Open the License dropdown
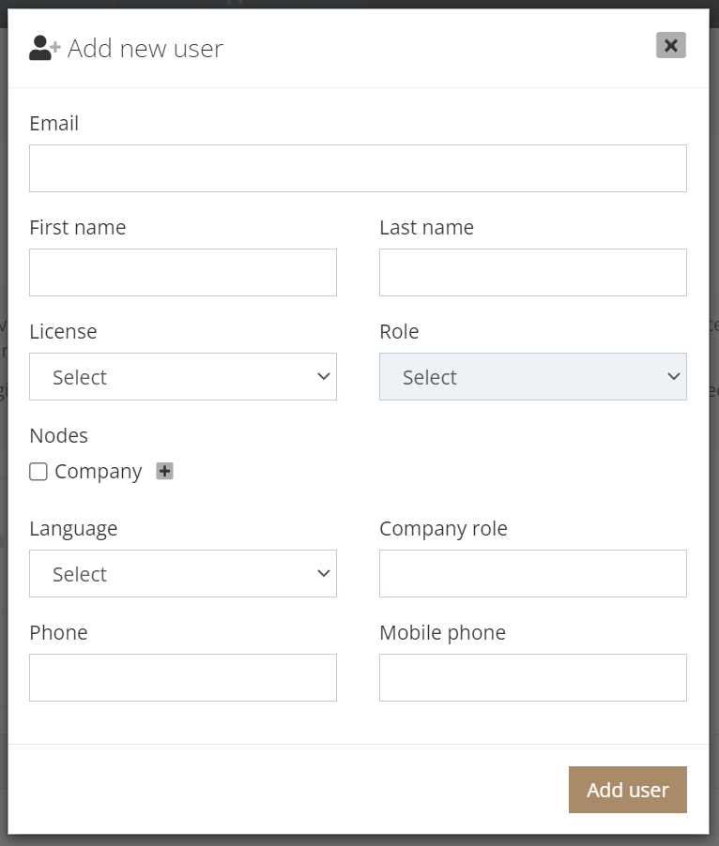This screenshot has height=846, width=719. [x=183, y=377]
